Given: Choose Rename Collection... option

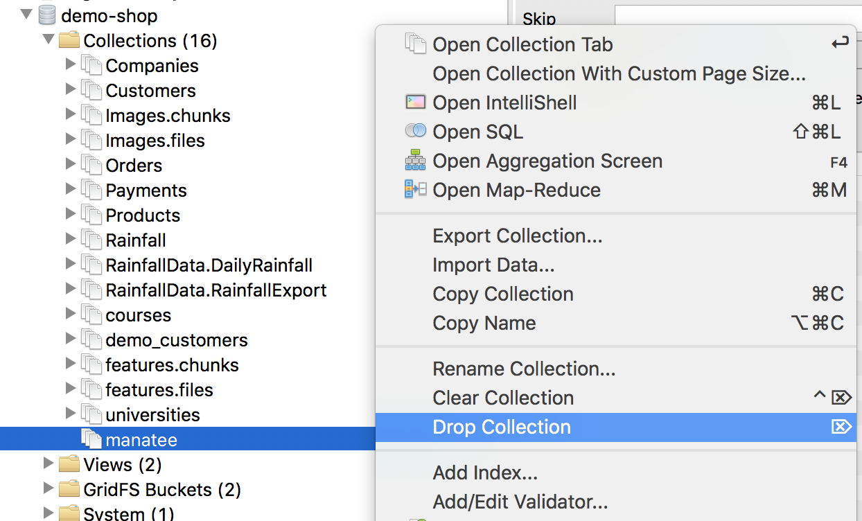Looking at the screenshot, I should [524, 369].
